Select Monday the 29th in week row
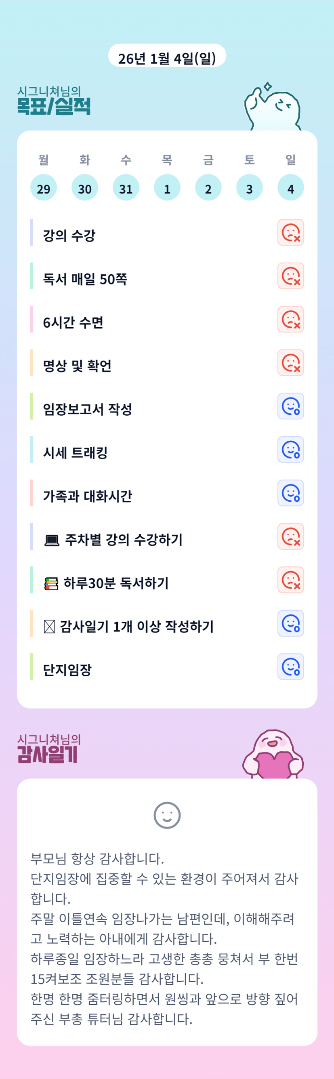The height and width of the screenshot is (1079, 334). coord(44,188)
